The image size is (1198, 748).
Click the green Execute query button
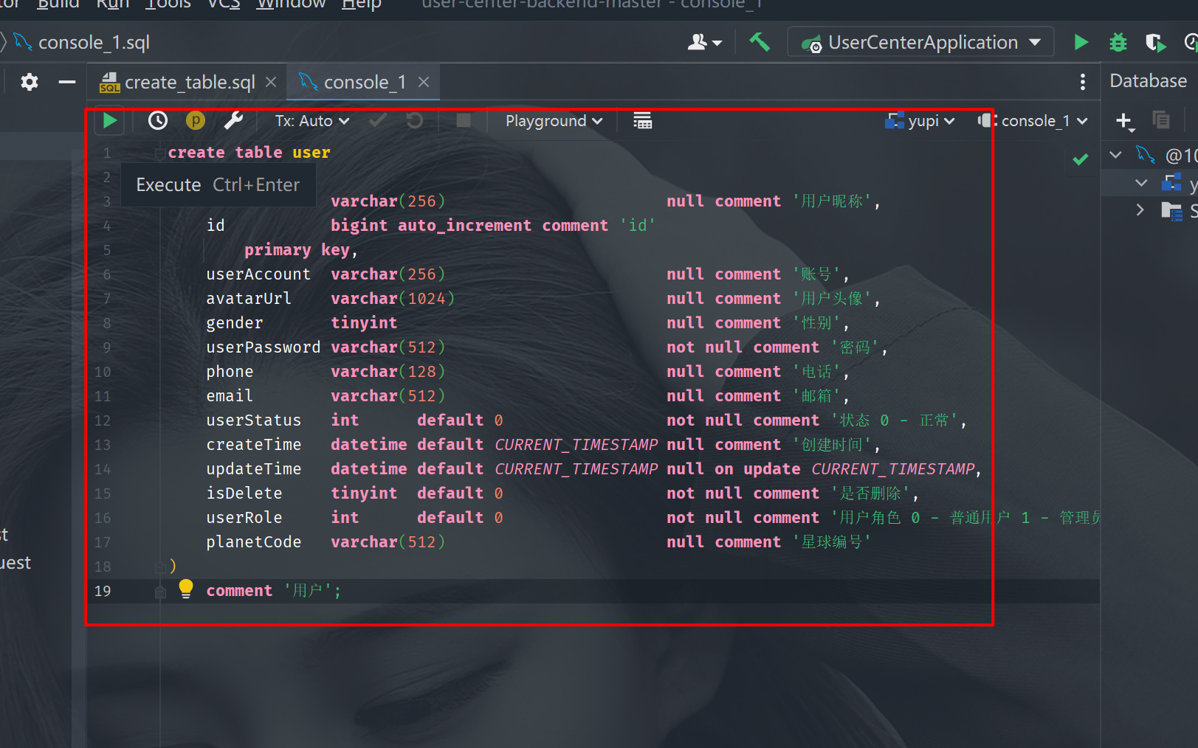click(x=110, y=120)
